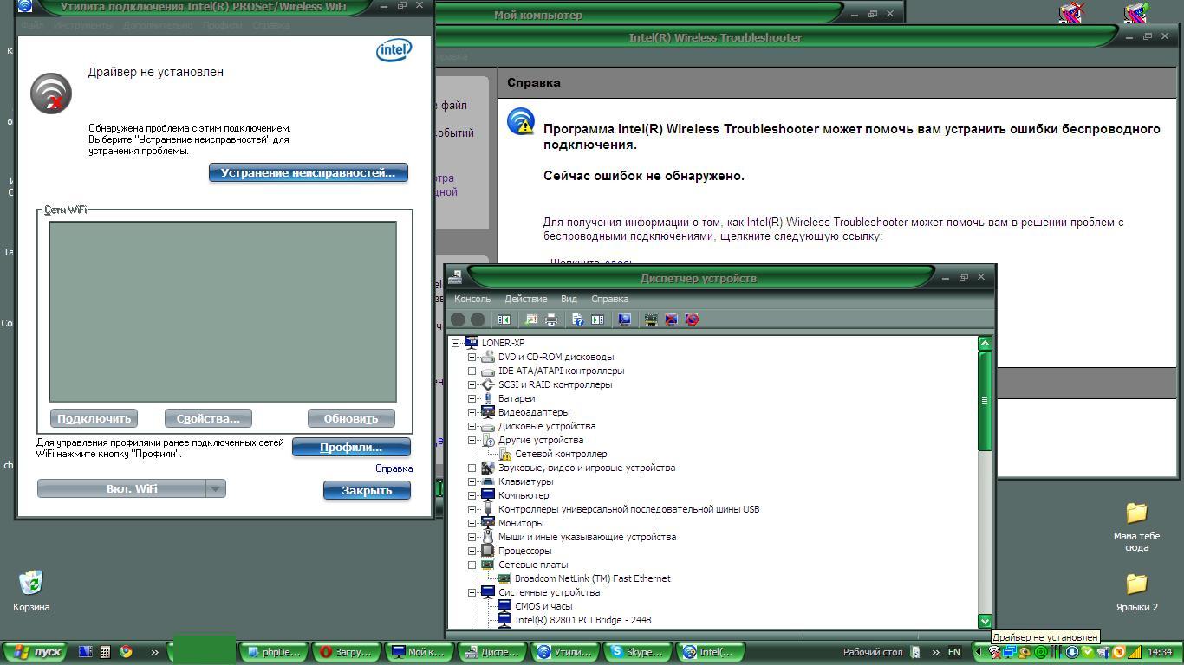
Task: Collapse the Сетевые платы category
Action: coord(472,565)
